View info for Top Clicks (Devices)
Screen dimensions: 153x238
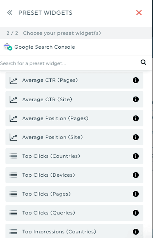tap(136, 175)
